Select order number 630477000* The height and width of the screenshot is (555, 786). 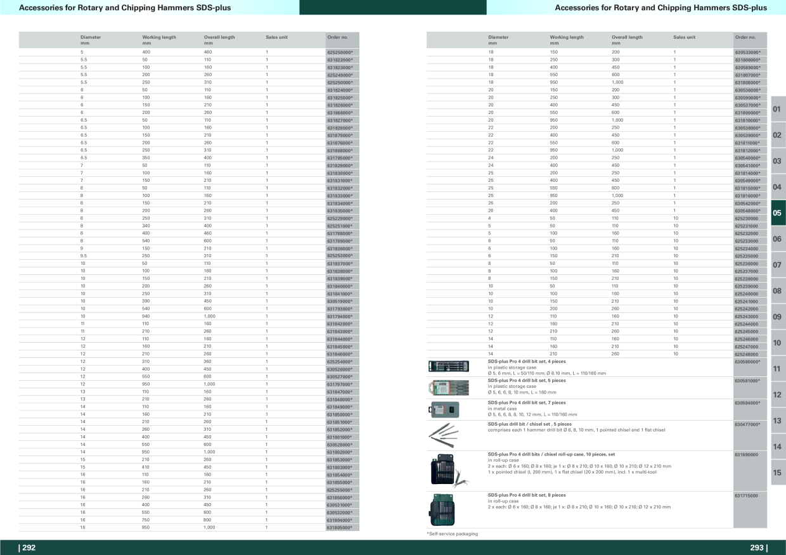click(x=747, y=424)
